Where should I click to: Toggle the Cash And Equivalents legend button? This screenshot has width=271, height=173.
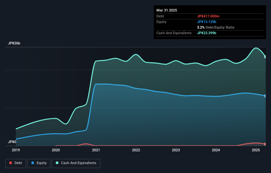76,163
